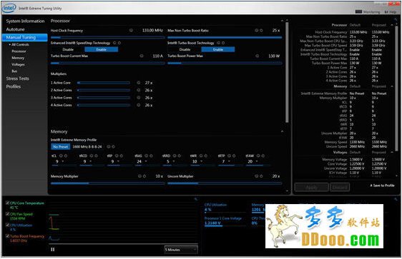The height and width of the screenshot is (259, 402).
Task: Click reset icon for Intel Turbo Boost Technology
Action: pyautogui.click(x=223, y=43)
